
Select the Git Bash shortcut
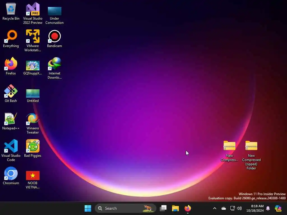[x=11, y=94]
